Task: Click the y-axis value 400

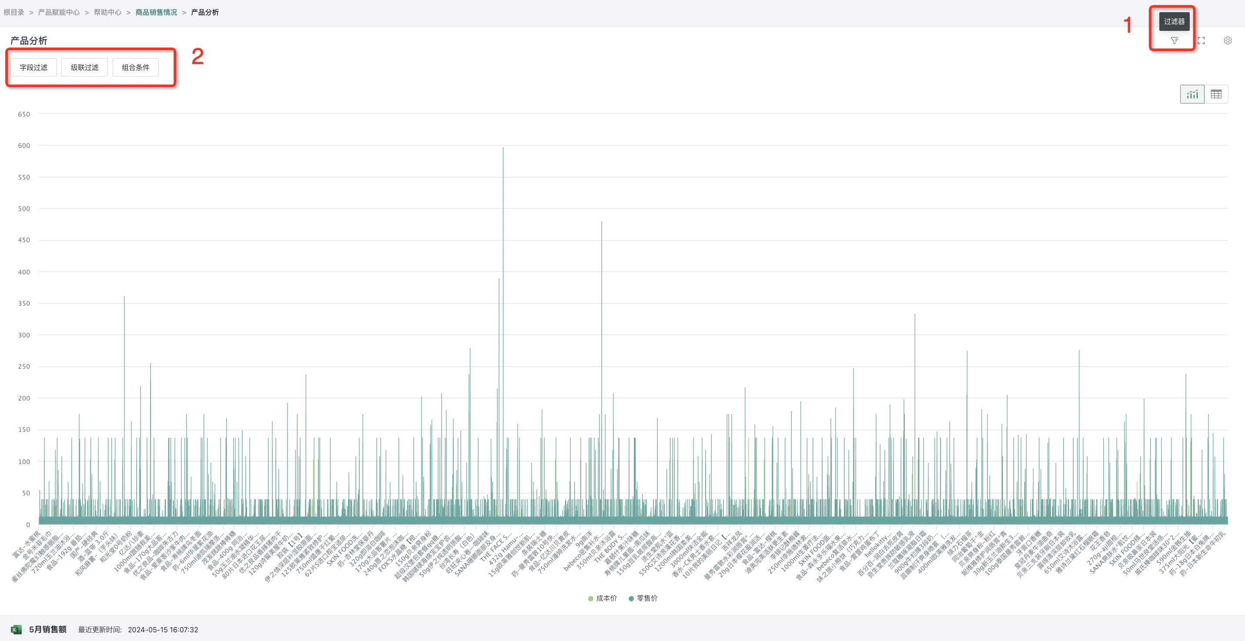Action: pos(24,272)
